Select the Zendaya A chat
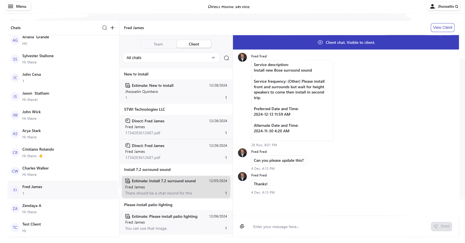 (x=63, y=209)
